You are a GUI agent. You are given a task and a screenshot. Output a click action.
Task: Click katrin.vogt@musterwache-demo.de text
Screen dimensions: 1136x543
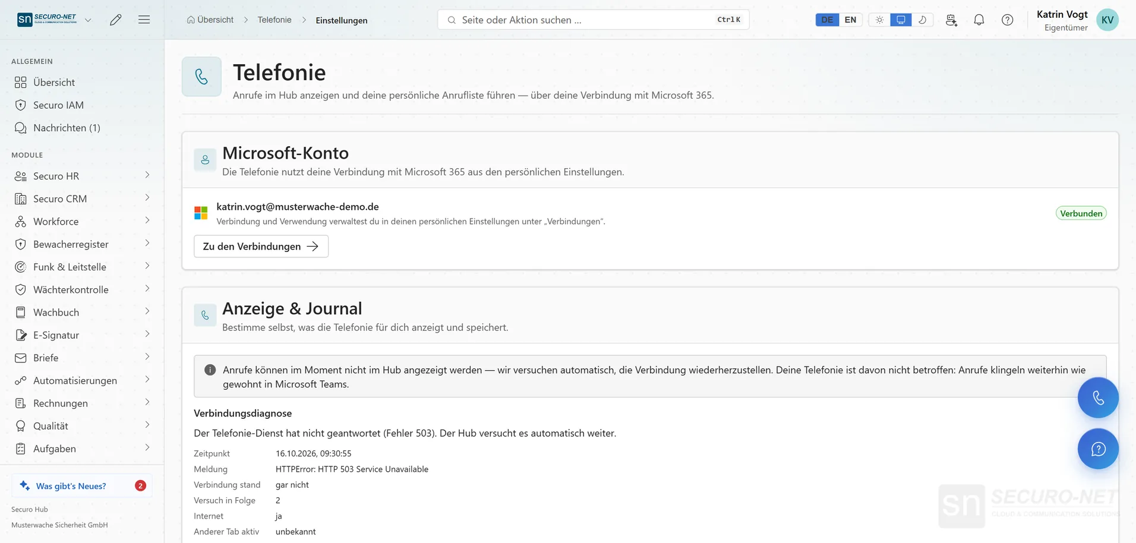point(298,207)
